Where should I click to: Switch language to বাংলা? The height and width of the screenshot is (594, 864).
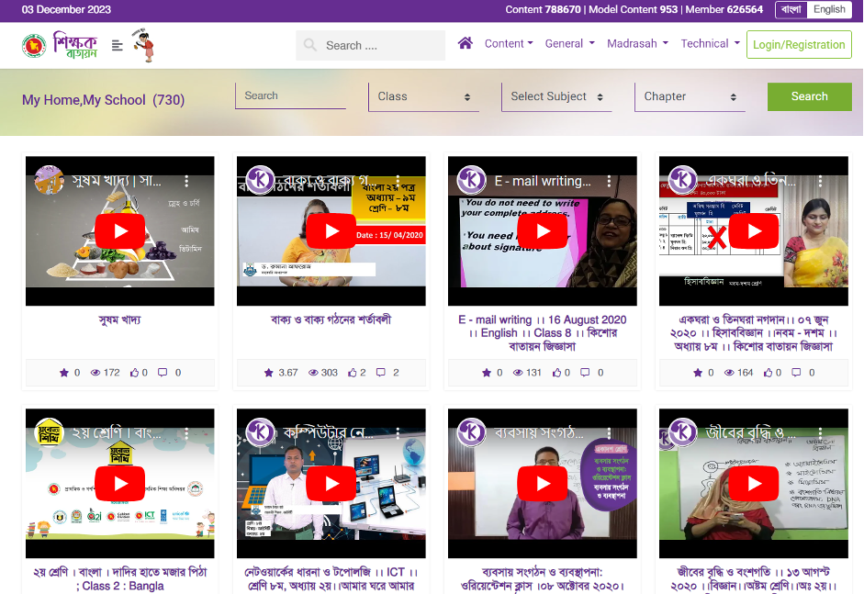[791, 9]
